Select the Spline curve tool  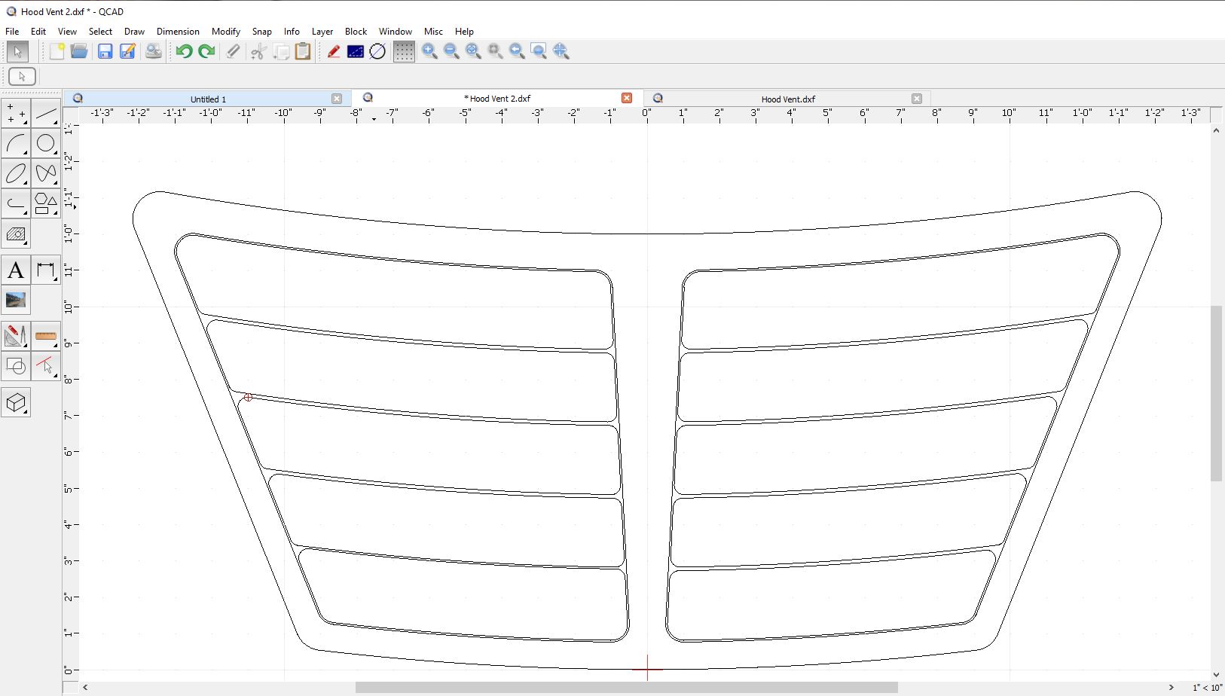46,173
